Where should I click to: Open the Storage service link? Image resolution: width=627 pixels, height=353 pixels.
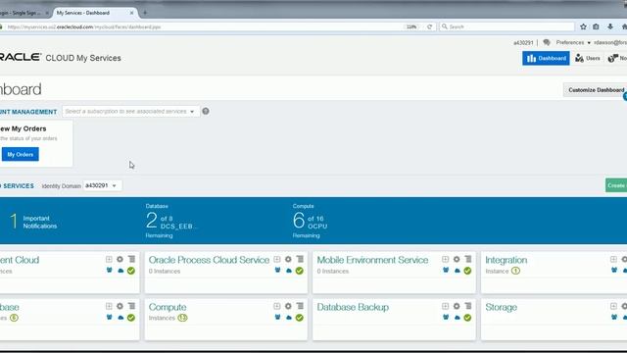[x=501, y=307]
